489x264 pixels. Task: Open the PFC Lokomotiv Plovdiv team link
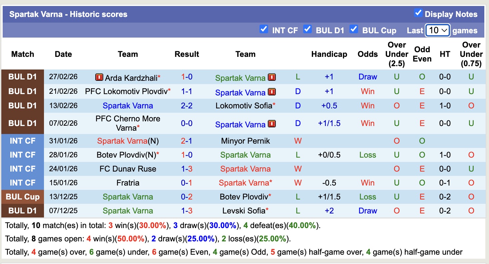(x=126, y=91)
